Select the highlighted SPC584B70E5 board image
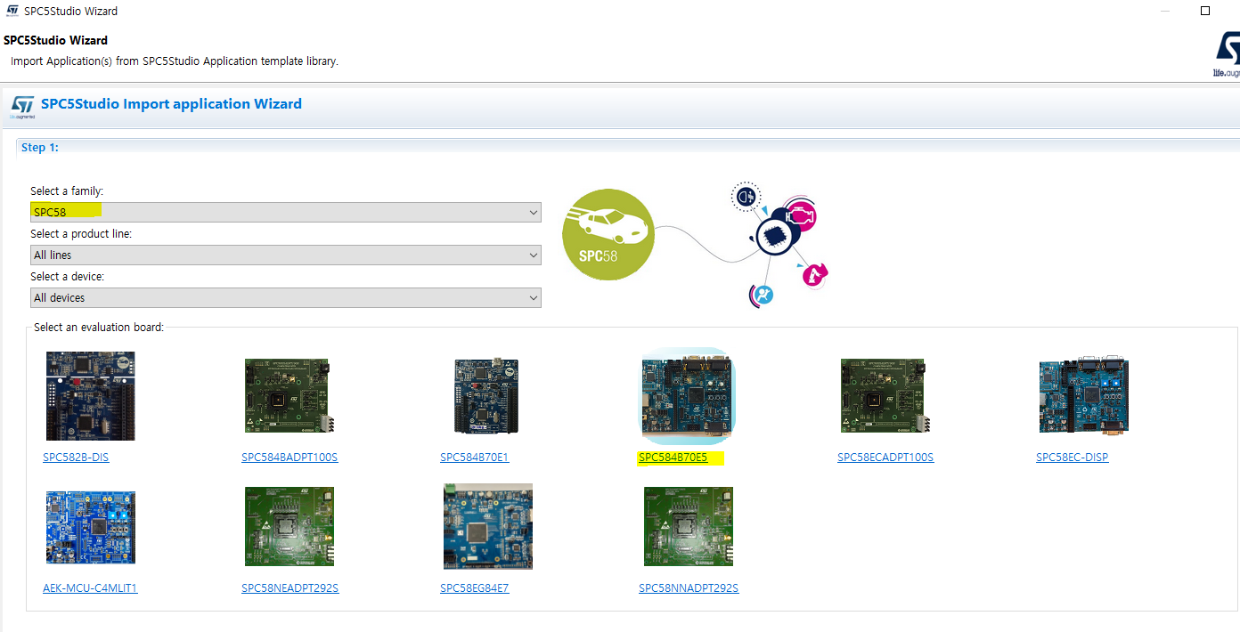 (x=688, y=396)
